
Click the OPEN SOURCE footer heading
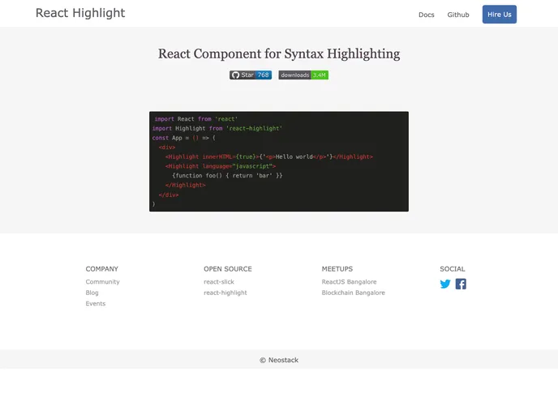click(228, 269)
